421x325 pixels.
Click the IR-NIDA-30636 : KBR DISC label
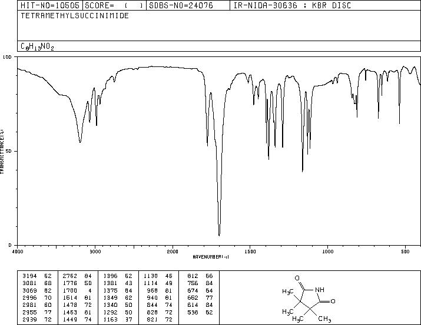coord(293,5)
